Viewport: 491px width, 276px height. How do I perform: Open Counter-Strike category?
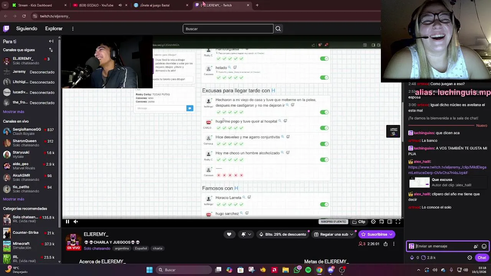click(30, 233)
